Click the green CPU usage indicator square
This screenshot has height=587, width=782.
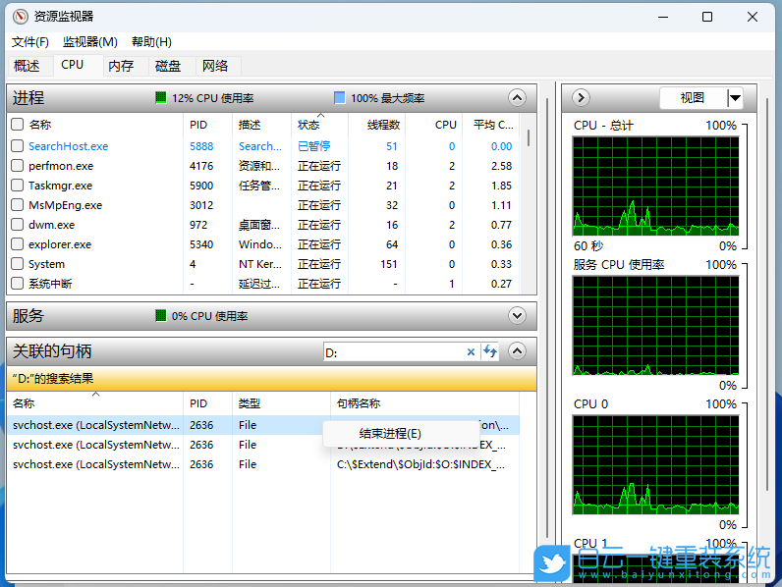point(161,98)
